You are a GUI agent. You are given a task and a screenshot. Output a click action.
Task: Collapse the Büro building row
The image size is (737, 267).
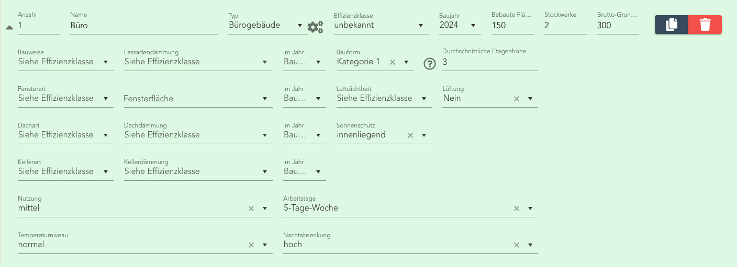9,27
